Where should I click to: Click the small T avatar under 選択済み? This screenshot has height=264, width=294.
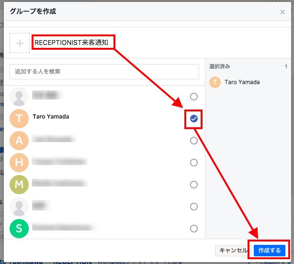point(215,82)
